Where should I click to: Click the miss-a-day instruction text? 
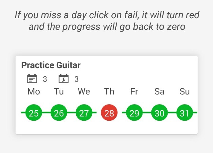coord(107,21)
